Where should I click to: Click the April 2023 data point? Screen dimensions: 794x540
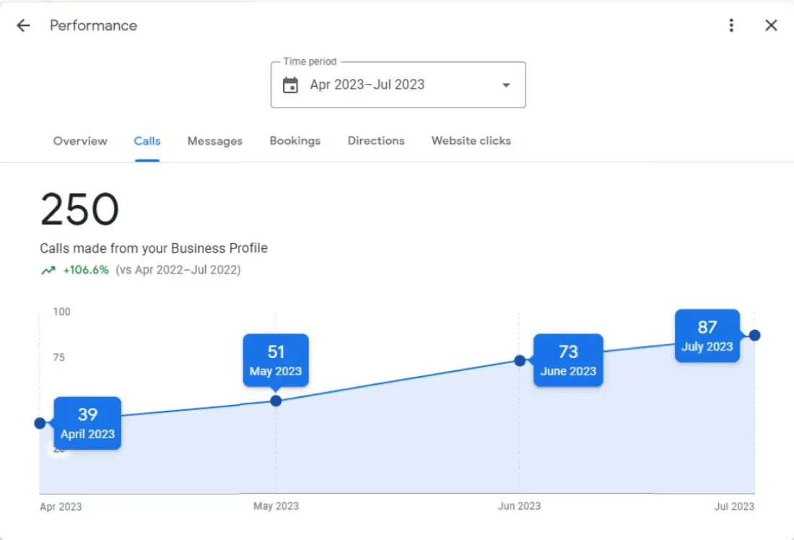click(40, 423)
